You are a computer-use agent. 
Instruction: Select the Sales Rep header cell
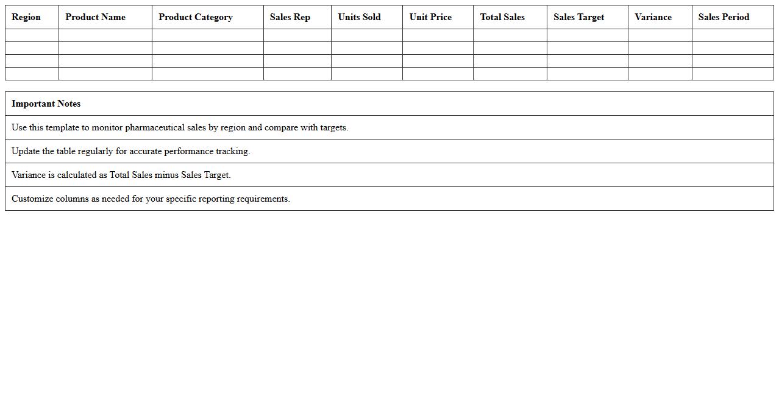290,17
